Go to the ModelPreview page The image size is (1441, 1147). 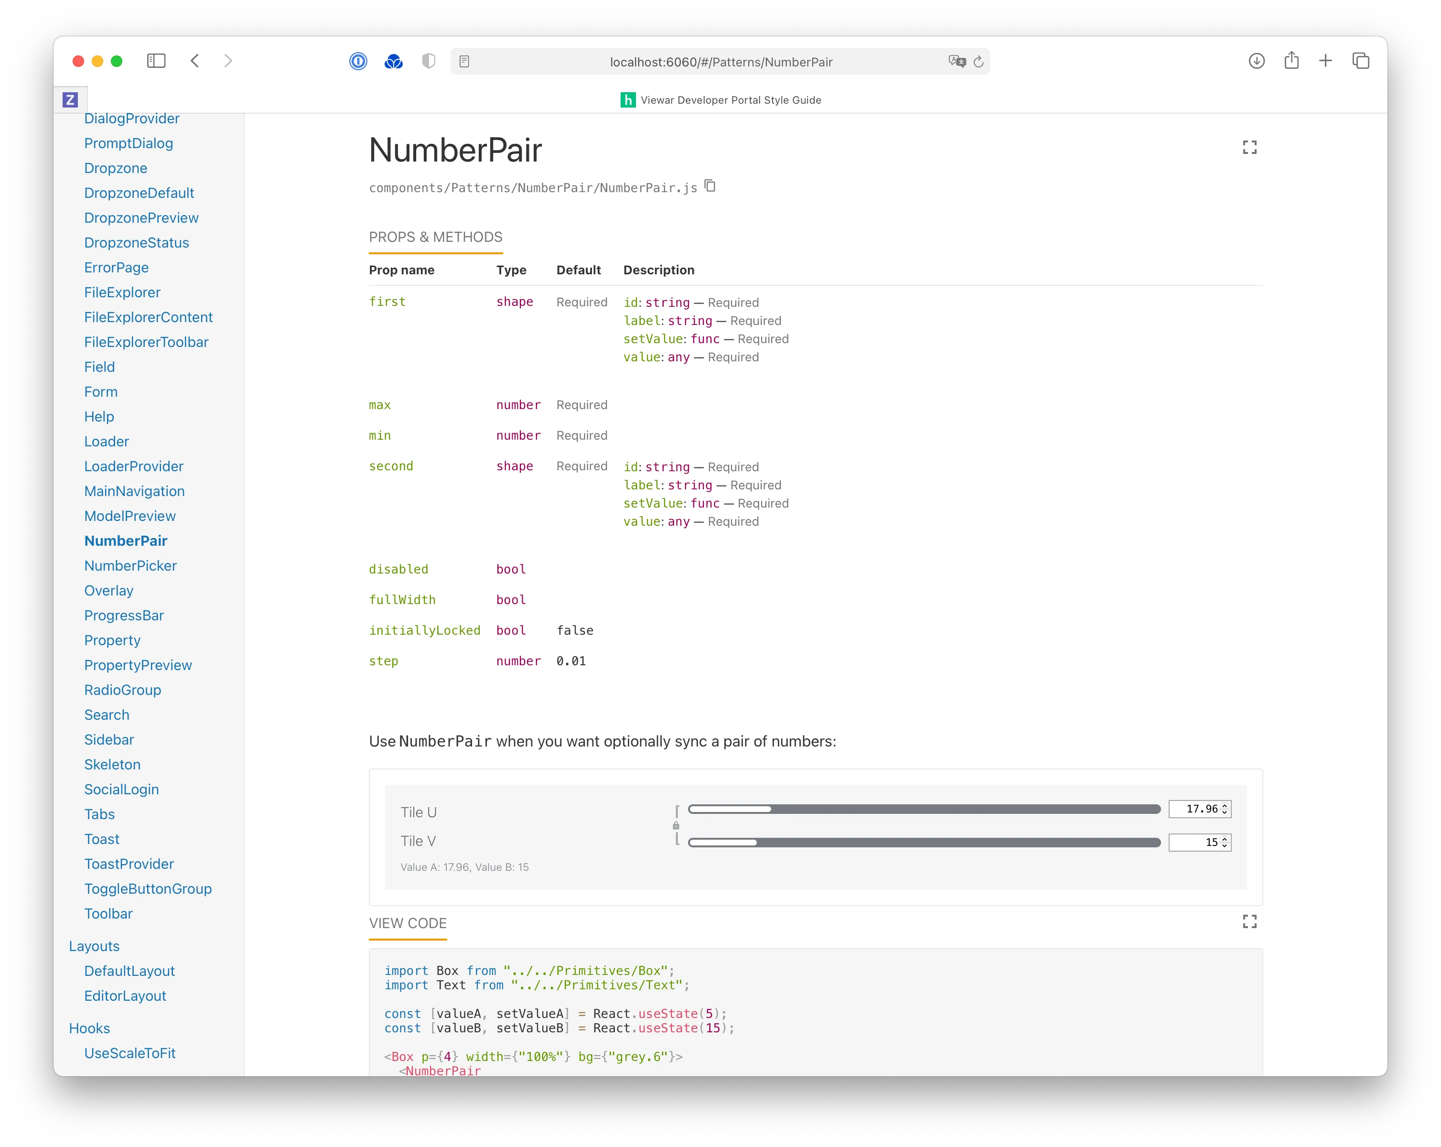129,515
